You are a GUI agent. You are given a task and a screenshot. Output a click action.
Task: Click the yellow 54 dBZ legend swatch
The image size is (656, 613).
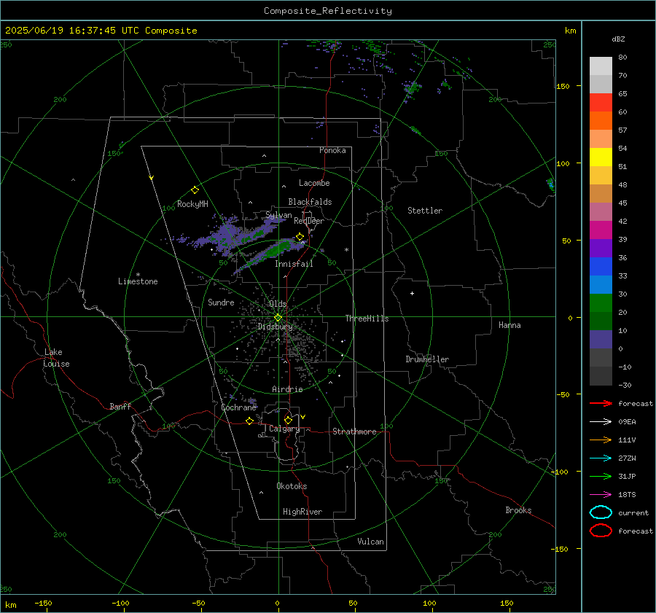(601, 157)
